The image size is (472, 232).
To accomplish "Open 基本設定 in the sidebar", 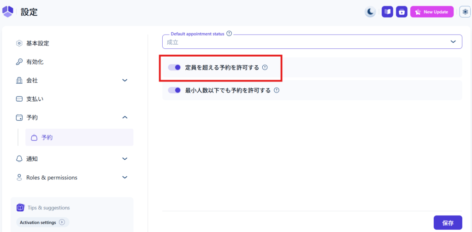I will 37,43.
